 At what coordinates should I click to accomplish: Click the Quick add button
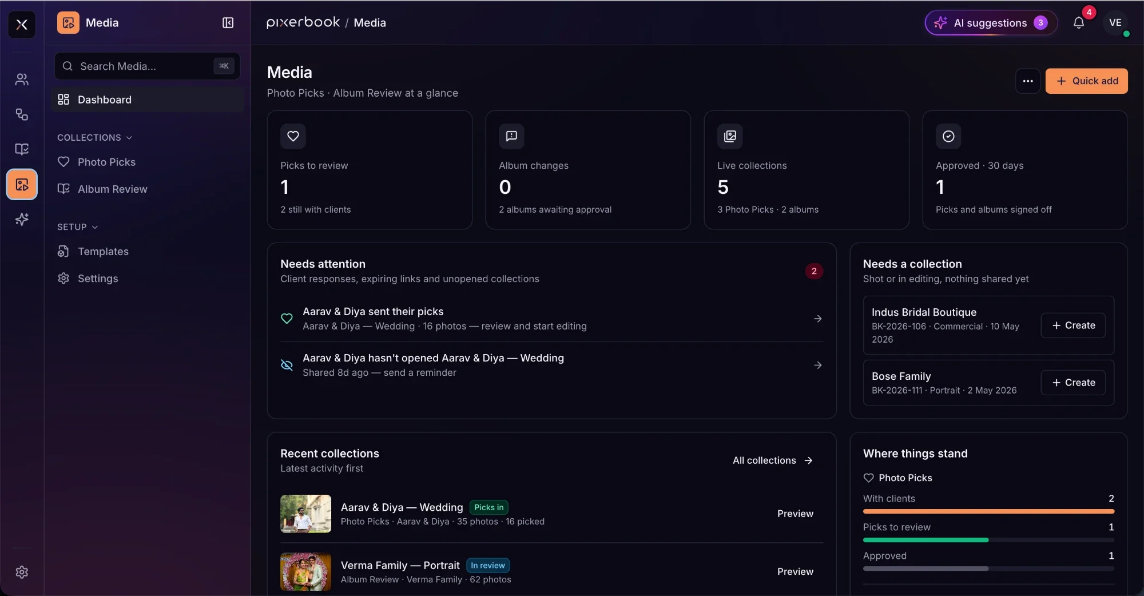pos(1086,81)
